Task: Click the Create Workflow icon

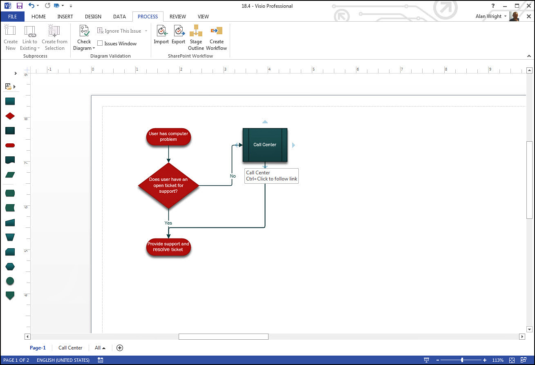Action: tap(216, 31)
